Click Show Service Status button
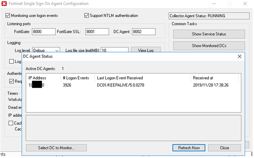The image size is (254, 158). click(209, 34)
